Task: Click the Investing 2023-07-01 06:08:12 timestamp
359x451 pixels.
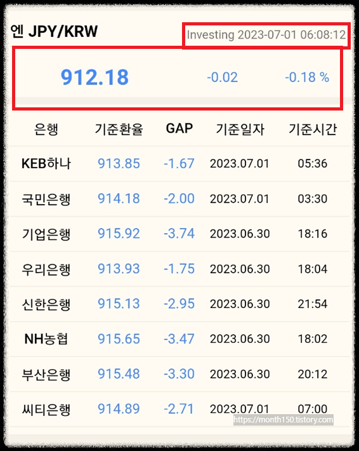Action: click(x=266, y=35)
